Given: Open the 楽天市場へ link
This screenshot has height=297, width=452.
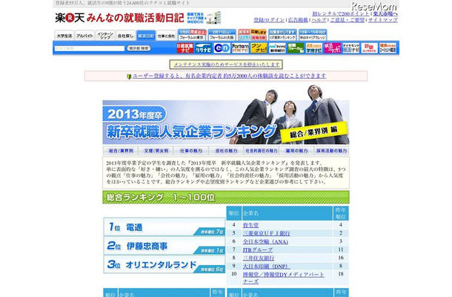Looking at the screenshot, I should 385,14.
